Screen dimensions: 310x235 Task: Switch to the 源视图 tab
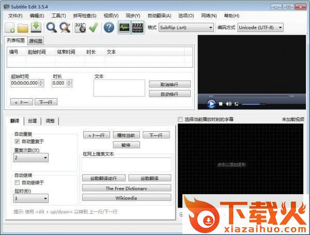coord(36,41)
